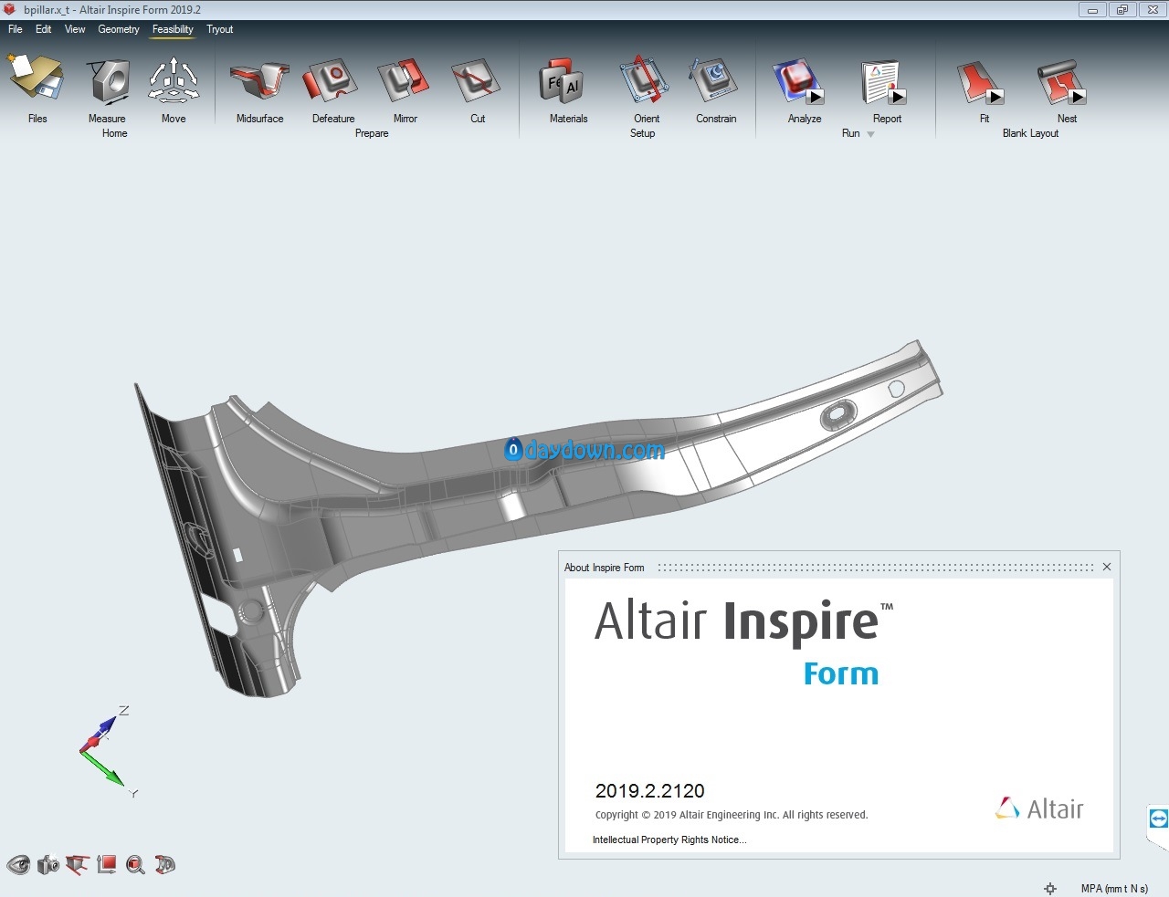
Task: Click the rotate-to-closest-view icon
Action: pyautogui.click(x=78, y=864)
